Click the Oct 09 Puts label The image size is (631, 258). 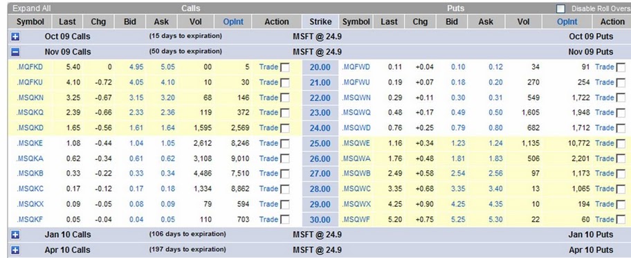click(591, 37)
